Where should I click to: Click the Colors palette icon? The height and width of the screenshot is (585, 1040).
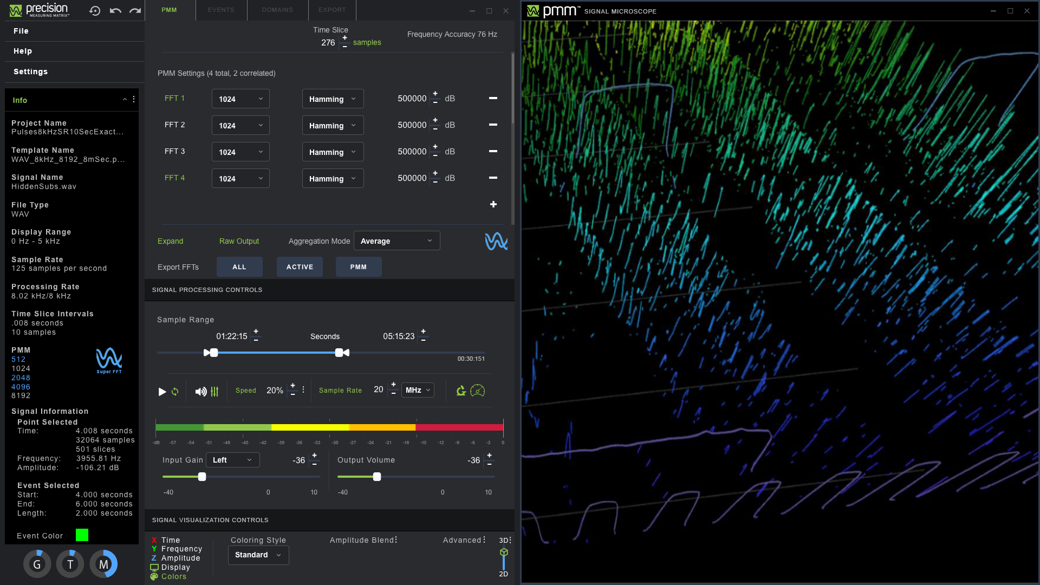[154, 576]
